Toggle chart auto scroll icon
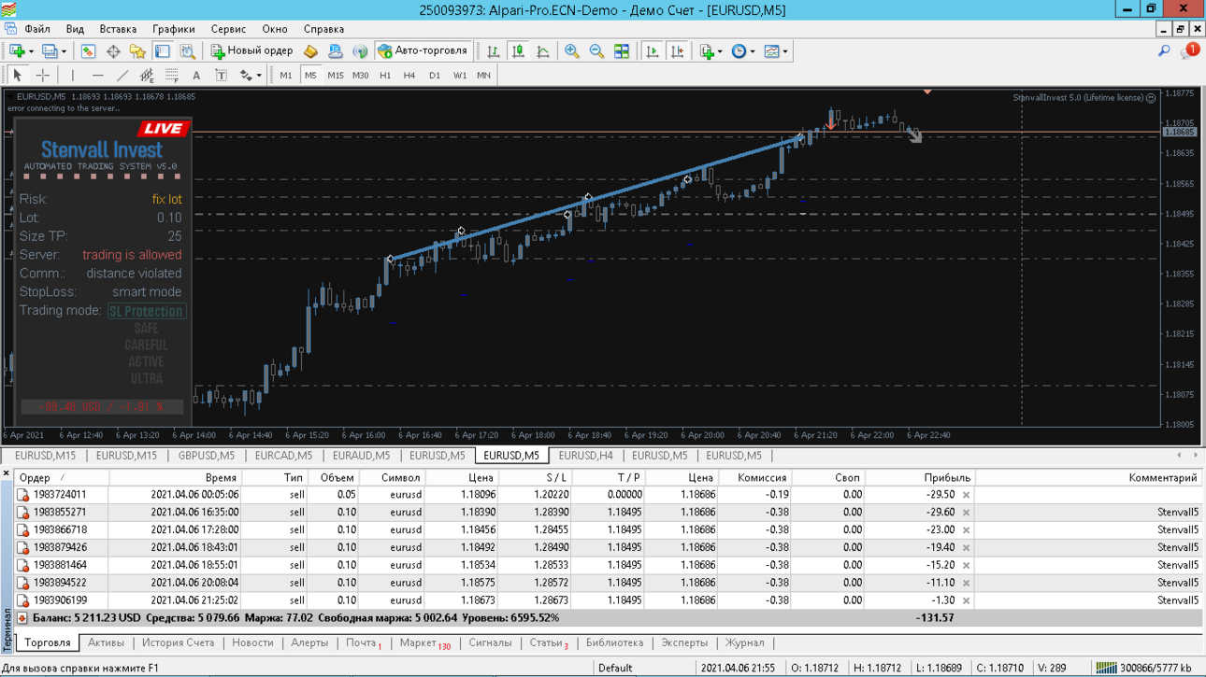The height and width of the screenshot is (677, 1206). click(653, 51)
